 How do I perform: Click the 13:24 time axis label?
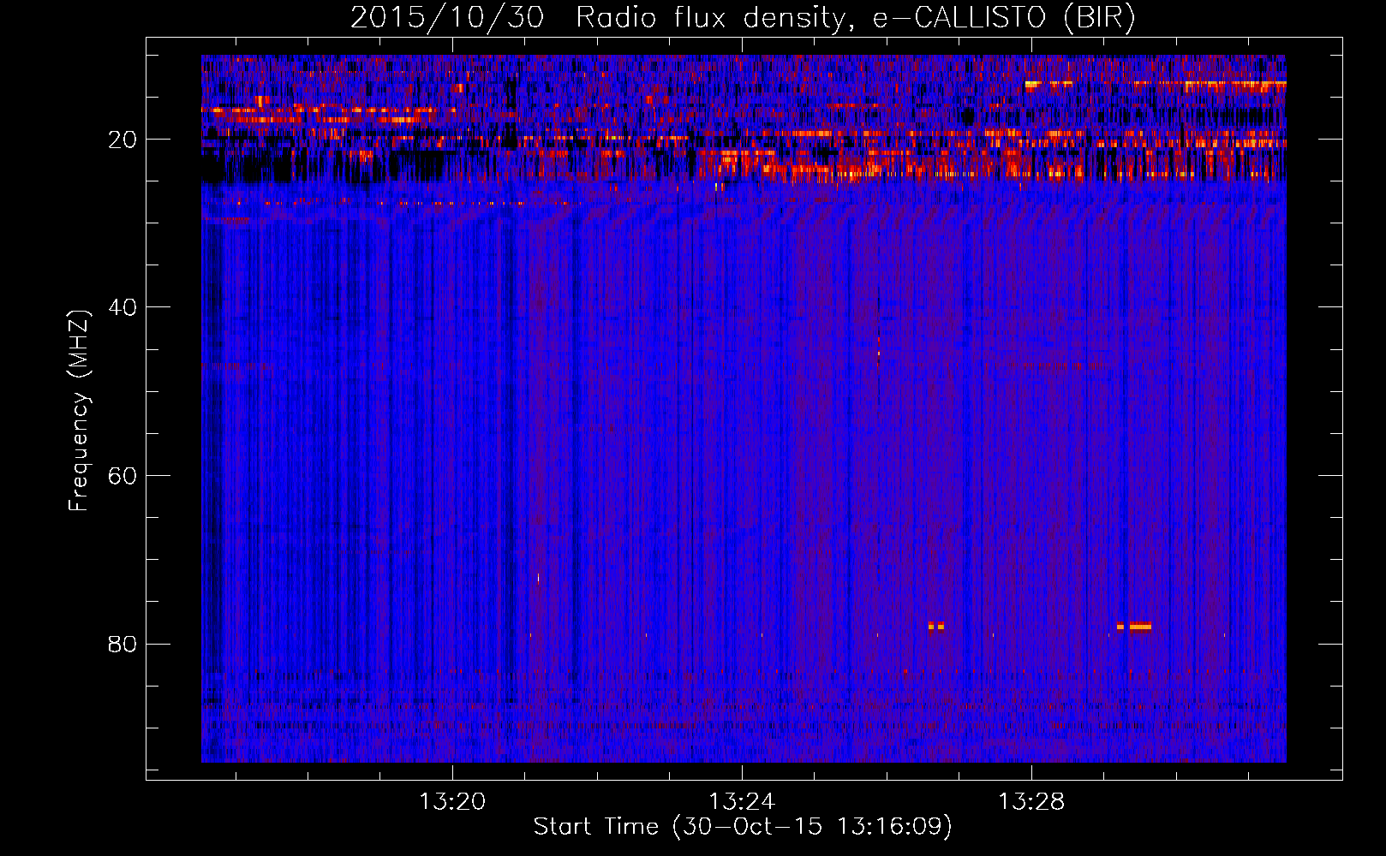(741, 802)
